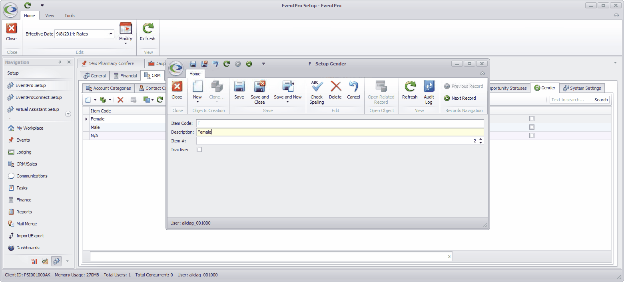Image resolution: width=624 pixels, height=282 pixels.
Task: Toggle inactive checkbox in N/A row
Action: 532,135
